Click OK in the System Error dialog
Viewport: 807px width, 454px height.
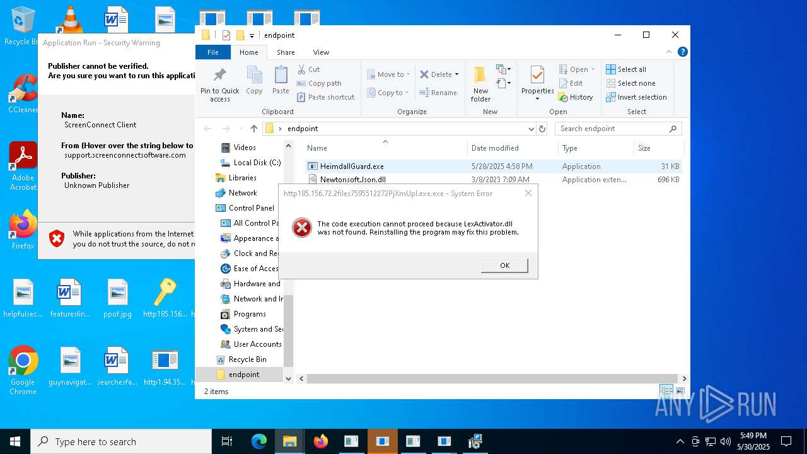click(x=504, y=265)
